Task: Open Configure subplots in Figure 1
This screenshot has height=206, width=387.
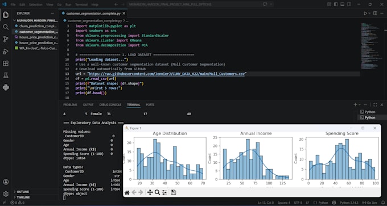Action: pyautogui.click(x=164, y=192)
